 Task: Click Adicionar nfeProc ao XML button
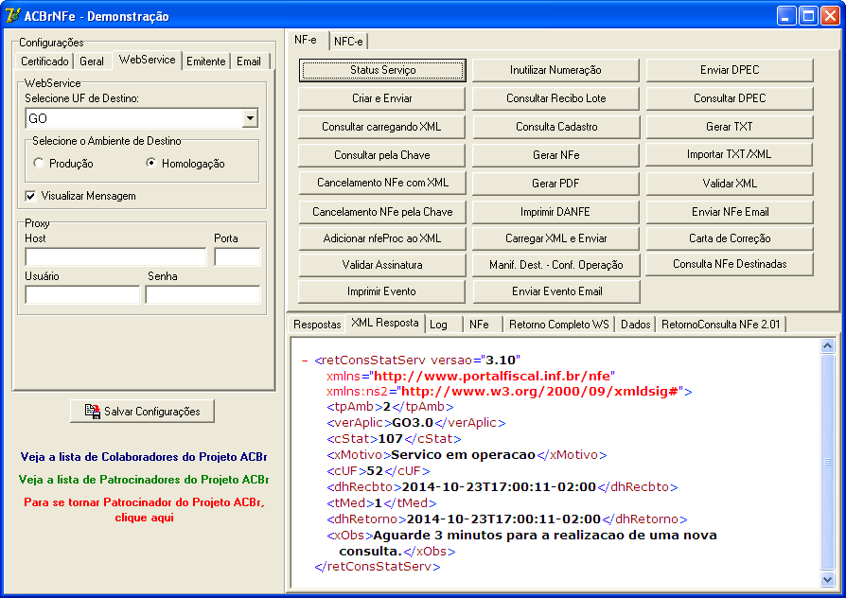382,238
